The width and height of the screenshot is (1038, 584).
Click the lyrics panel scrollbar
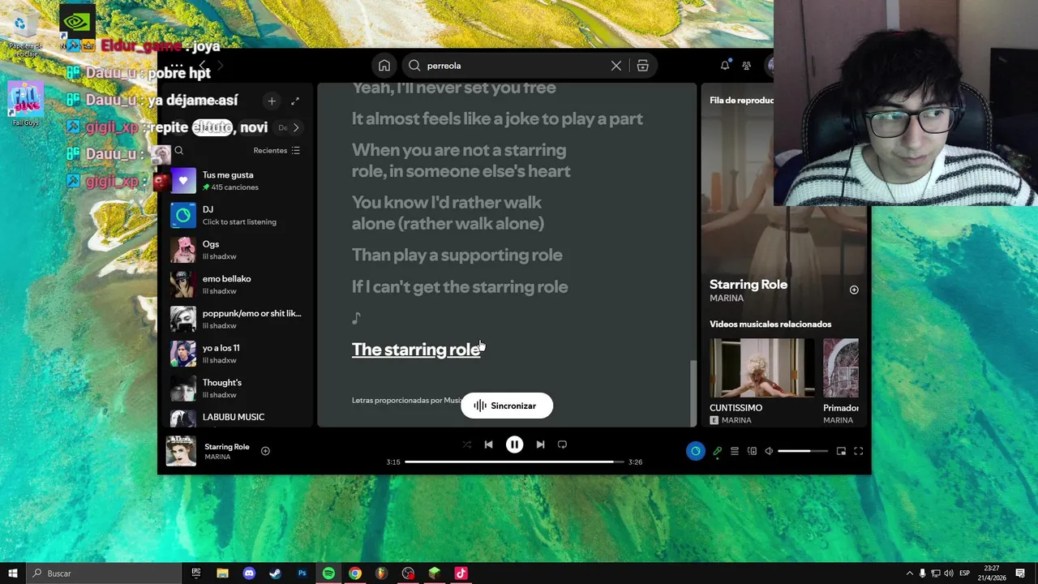(693, 393)
